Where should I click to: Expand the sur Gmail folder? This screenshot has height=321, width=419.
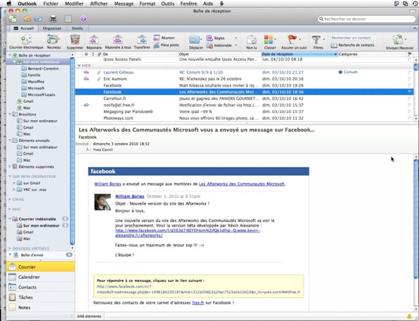point(14,183)
